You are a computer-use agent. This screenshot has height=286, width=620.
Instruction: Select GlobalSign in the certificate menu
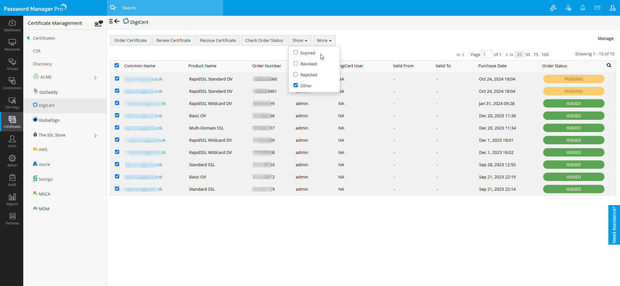coord(49,120)
